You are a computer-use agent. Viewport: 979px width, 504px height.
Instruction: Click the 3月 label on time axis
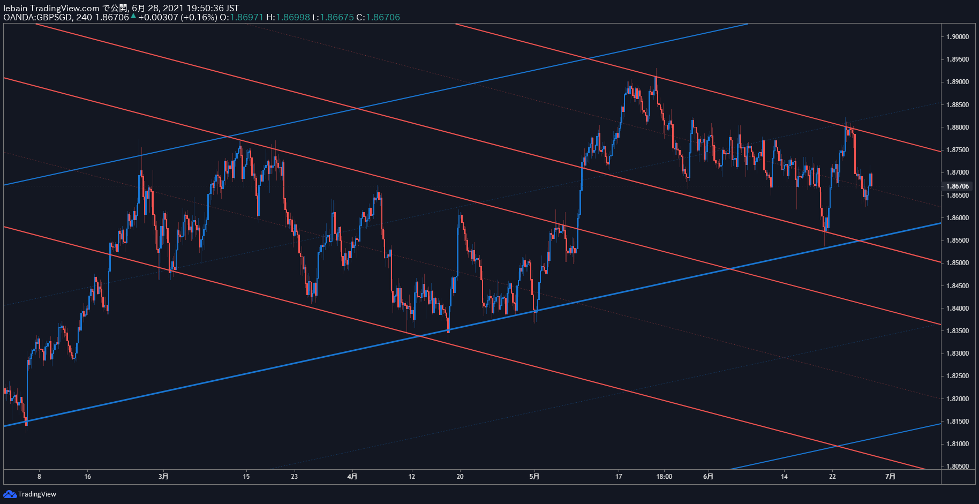click(164, 477)
